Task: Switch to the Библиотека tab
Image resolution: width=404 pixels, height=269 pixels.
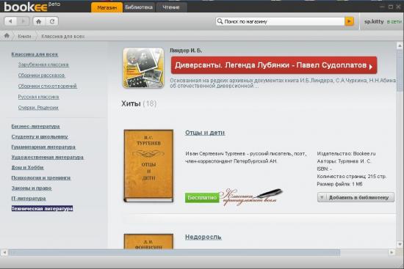Action: (x=139, y=7)
